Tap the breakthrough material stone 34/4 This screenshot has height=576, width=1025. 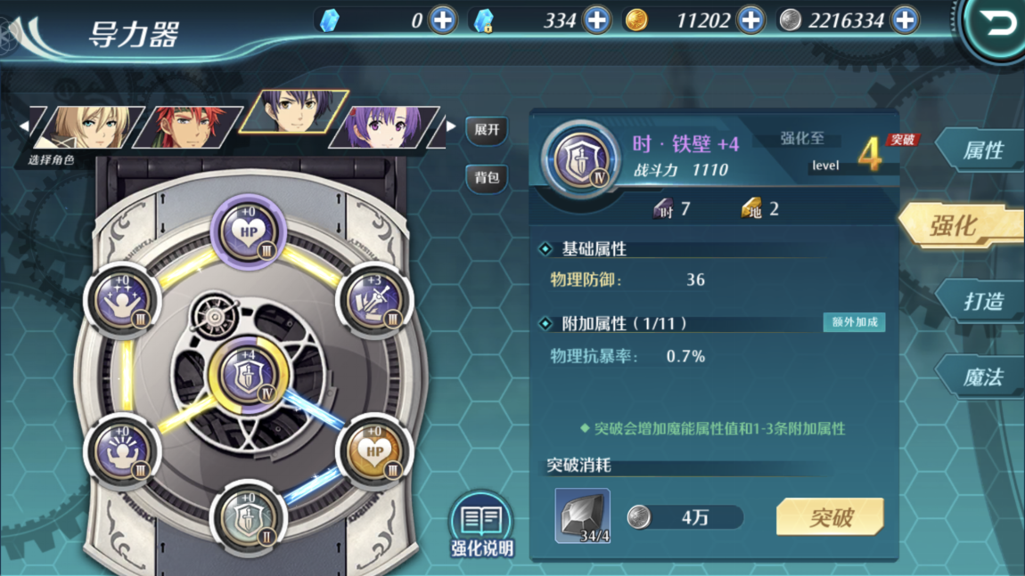point(582,516)
